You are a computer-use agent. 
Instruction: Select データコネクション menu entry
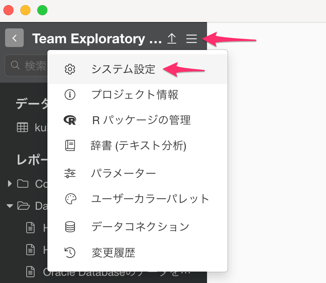(x=138, y=227)
